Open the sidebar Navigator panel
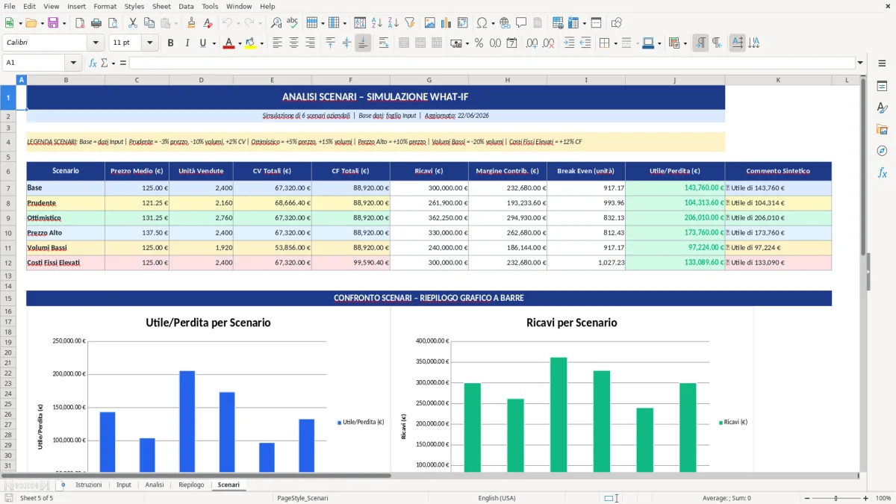Viewport: 896px width, 504px height. [882, 151]
